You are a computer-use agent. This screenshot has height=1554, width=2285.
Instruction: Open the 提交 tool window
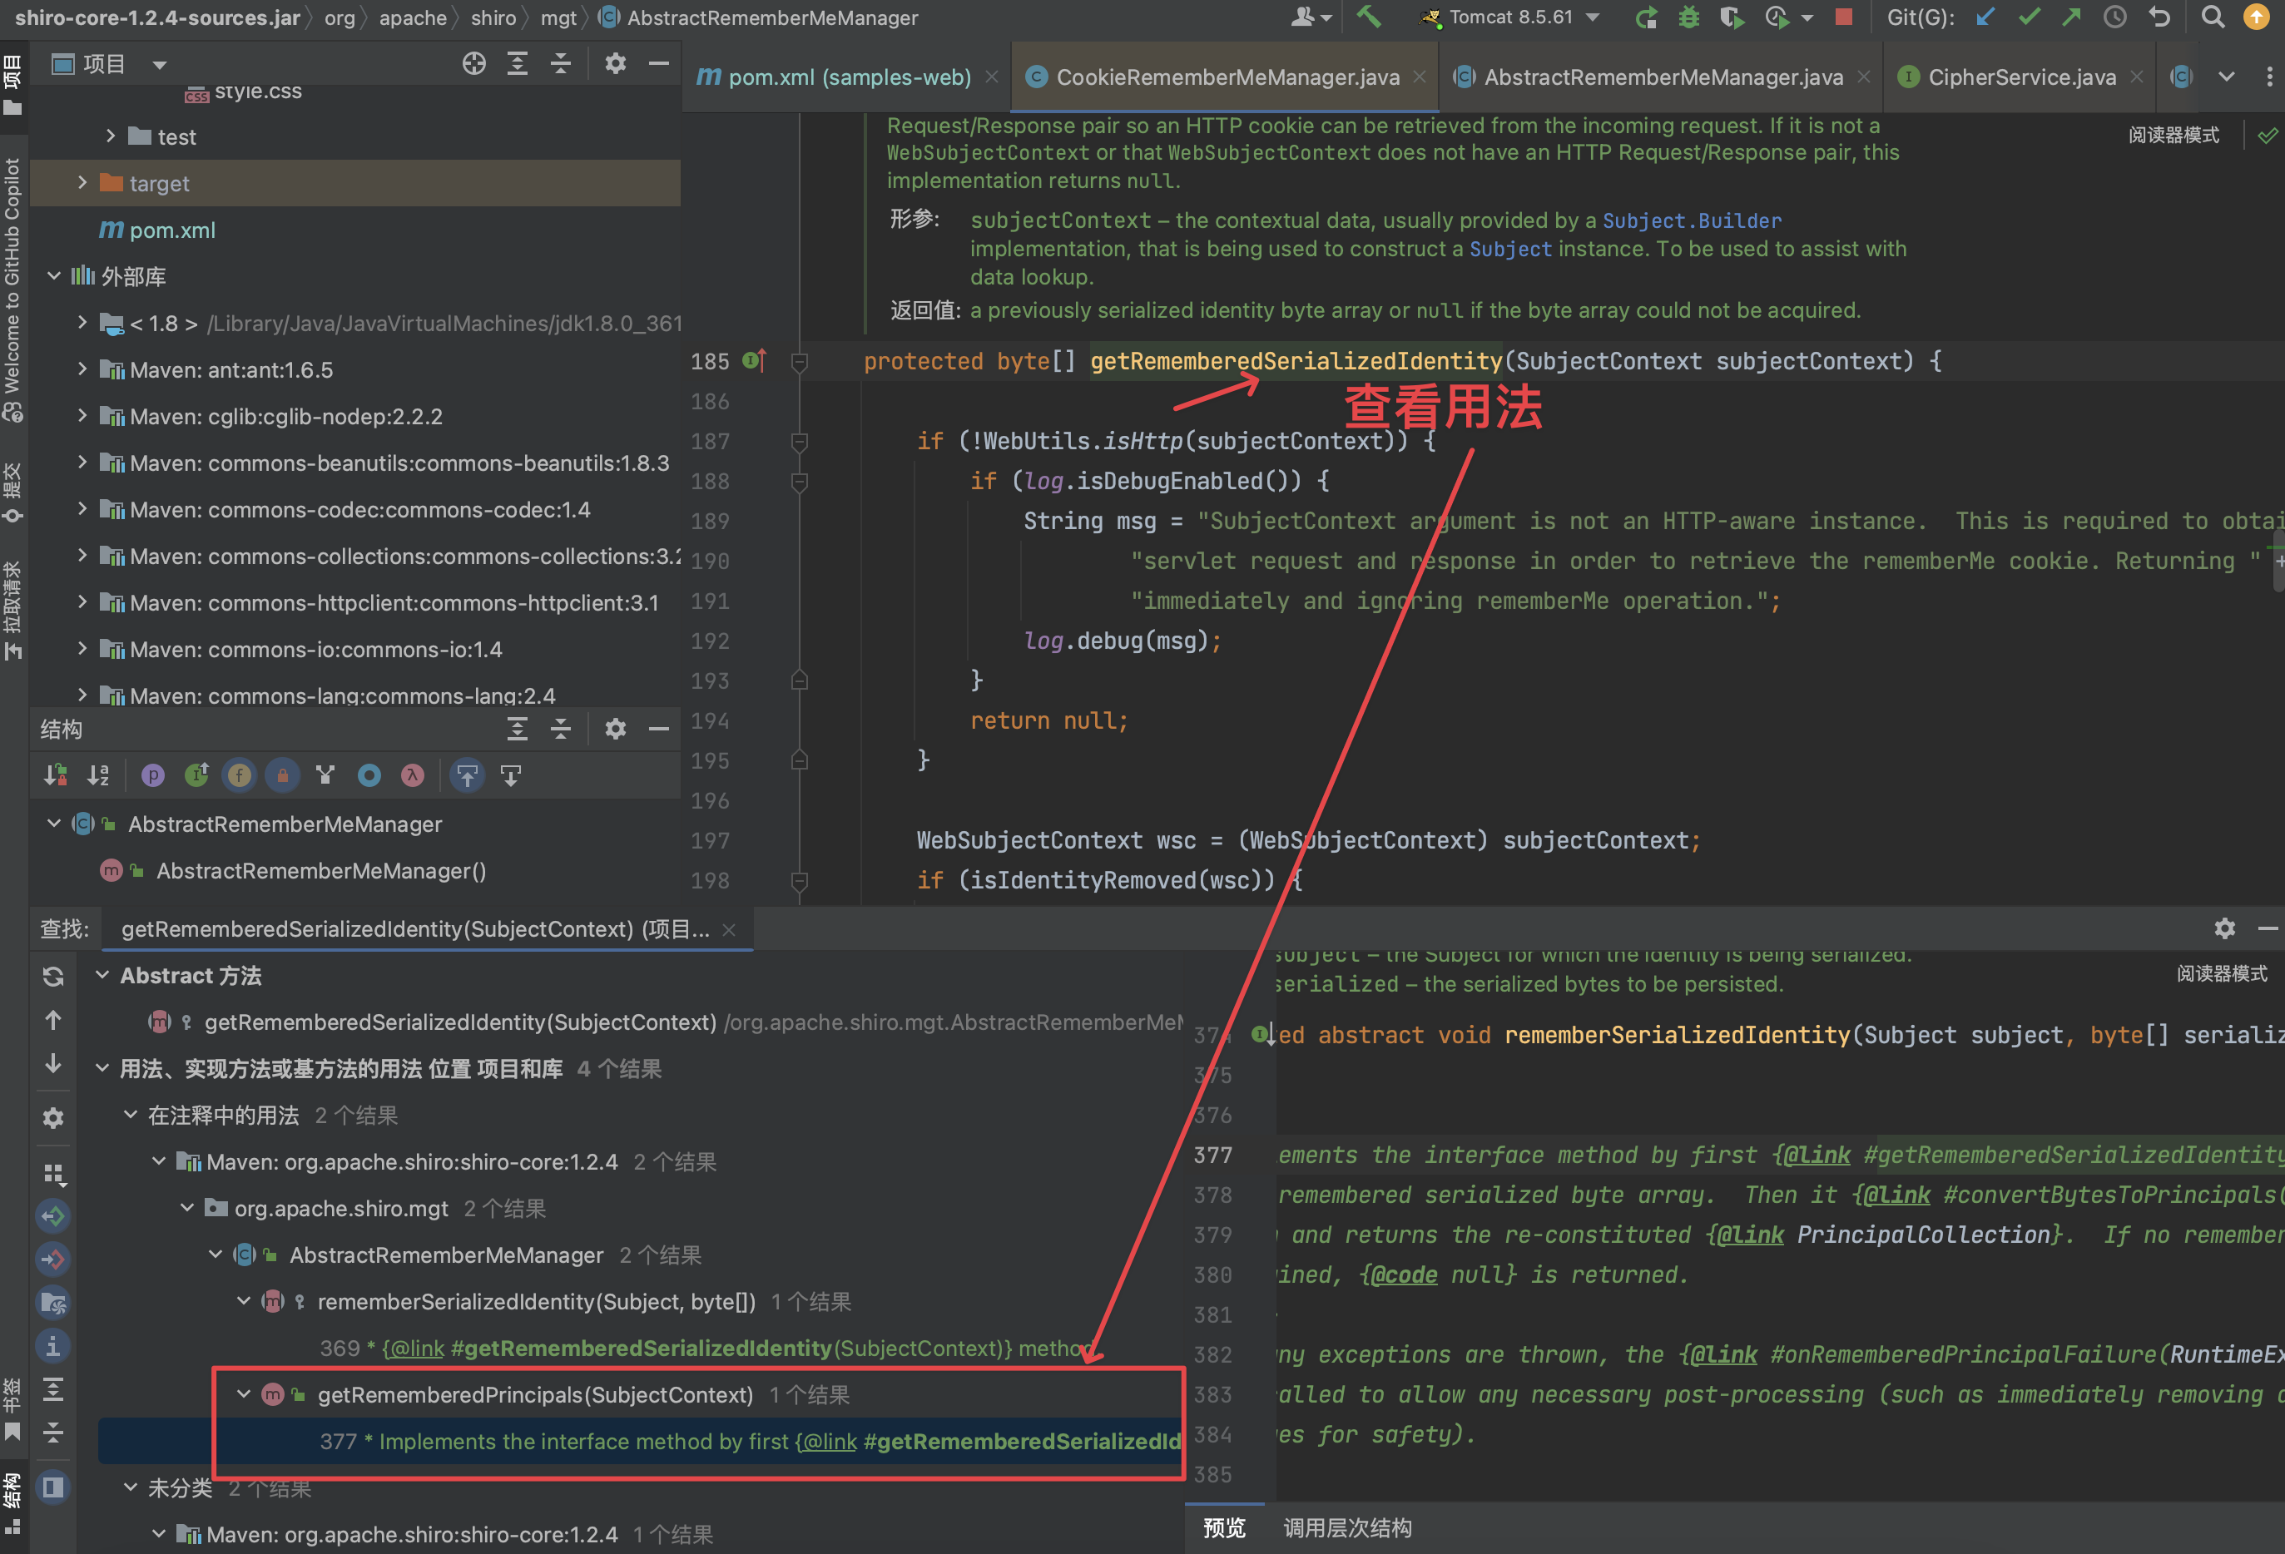pos(12,492)
